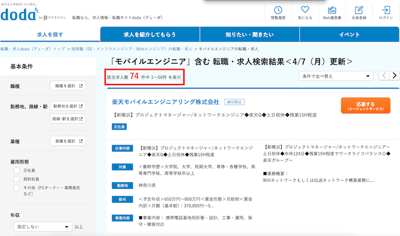Click the 会員登録 pencil icon

coord(359,13)
